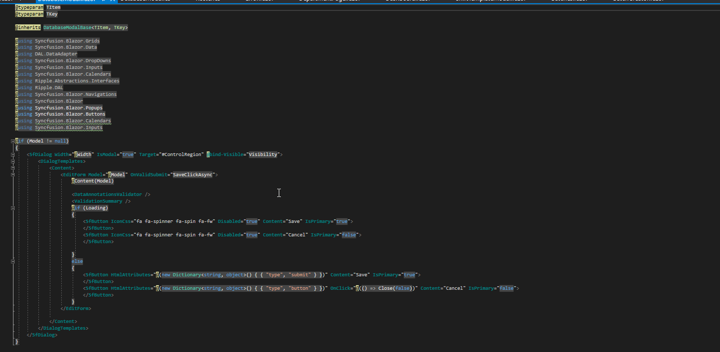
Task: Click the 'Syncfusion.Blazor.DropDowns' using line
Action: pyautogui.click(x=63, y=61)
